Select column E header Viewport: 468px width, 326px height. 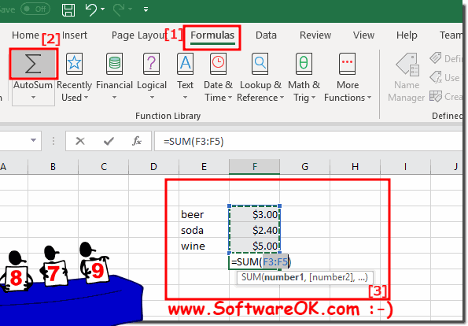tap(204, 166)
